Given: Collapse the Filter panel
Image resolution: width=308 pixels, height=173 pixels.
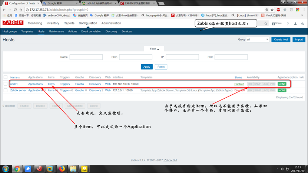Looking at the screenshot, I should click(154, 49).
